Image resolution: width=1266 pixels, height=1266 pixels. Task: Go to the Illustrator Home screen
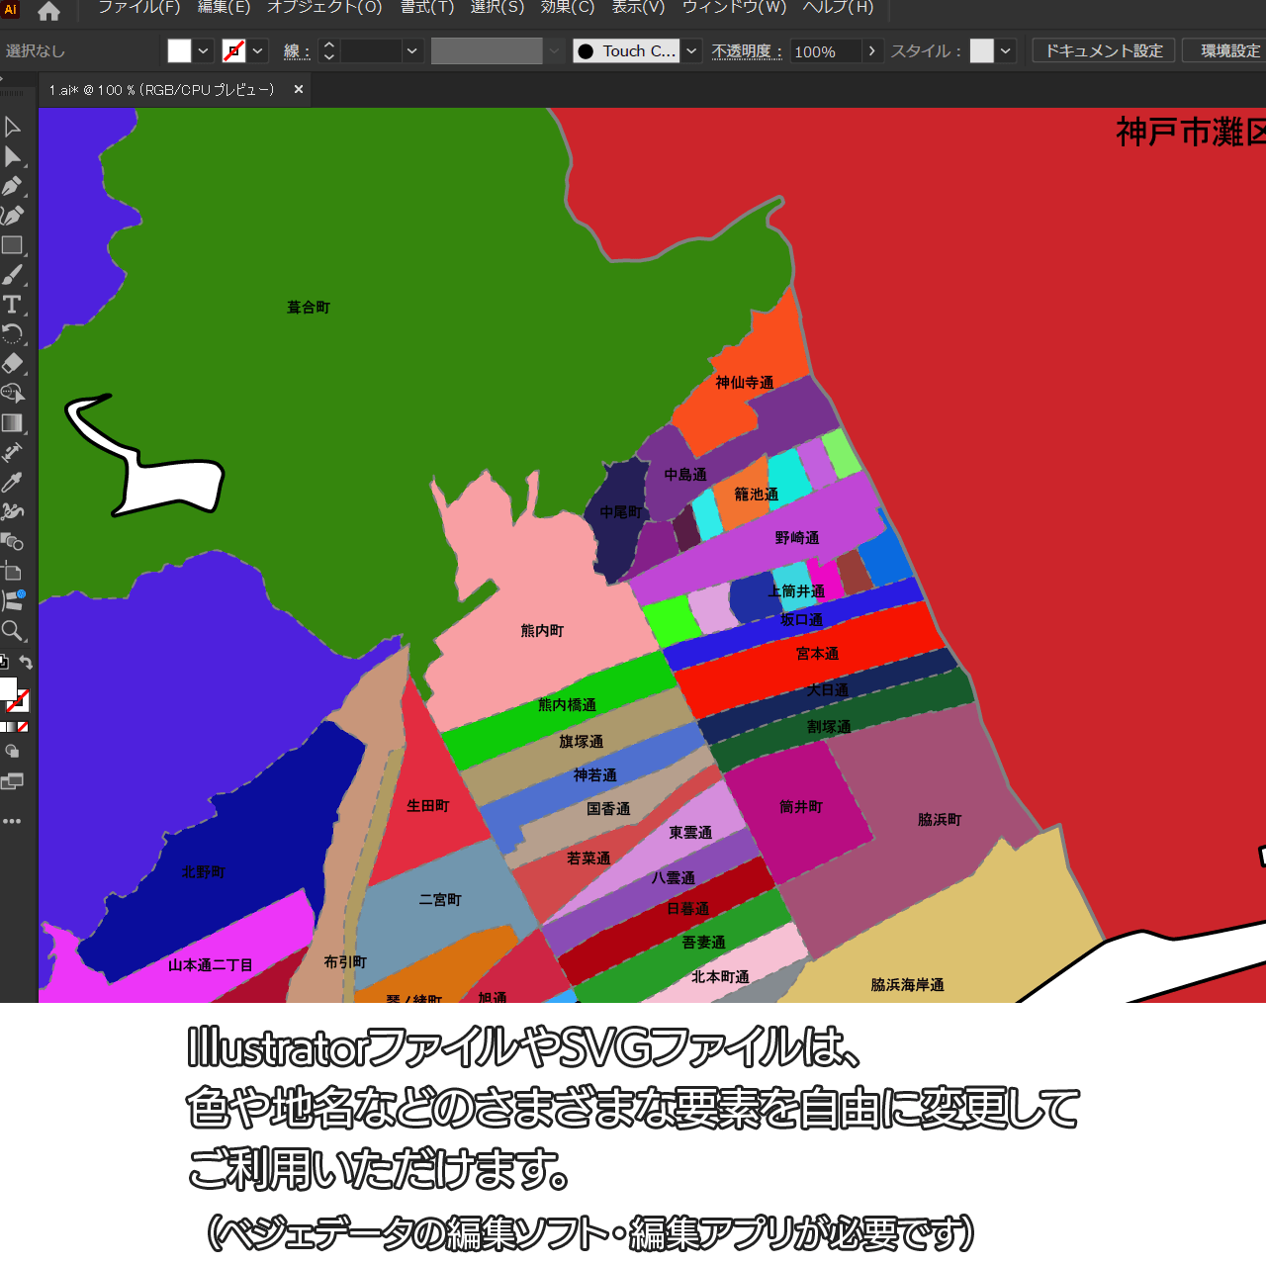coord(48,12)
